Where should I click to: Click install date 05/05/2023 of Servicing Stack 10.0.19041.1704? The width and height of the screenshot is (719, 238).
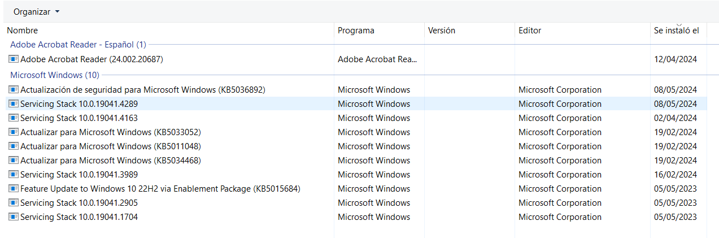(x=676, y=217)
